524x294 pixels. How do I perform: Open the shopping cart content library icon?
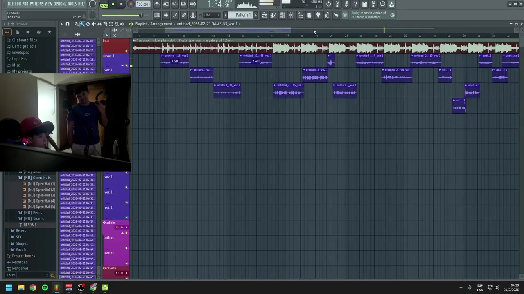(x=345, y=15)
